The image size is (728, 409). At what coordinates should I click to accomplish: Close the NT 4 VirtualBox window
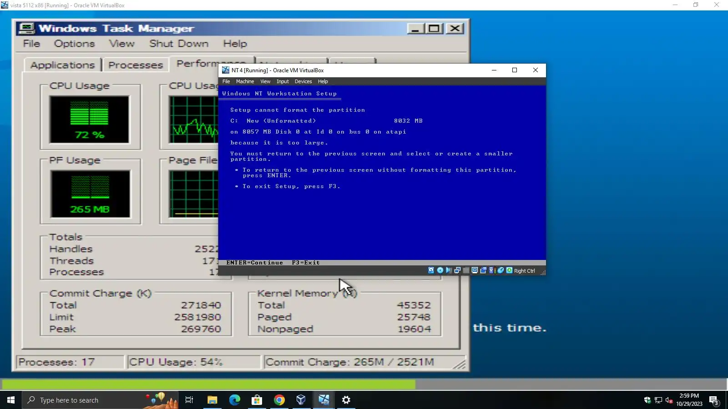(x=536, y=70)
